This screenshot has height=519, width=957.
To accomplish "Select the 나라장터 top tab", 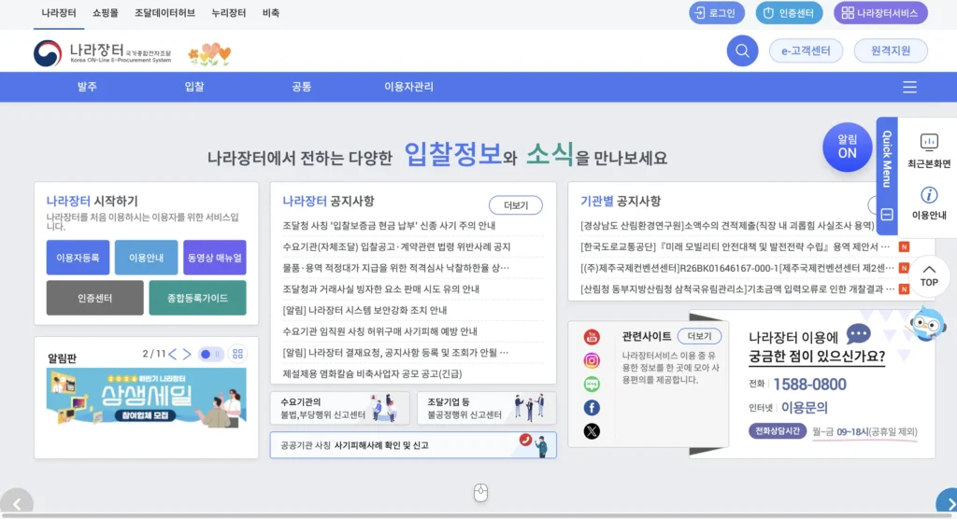I will click(59, 13).
